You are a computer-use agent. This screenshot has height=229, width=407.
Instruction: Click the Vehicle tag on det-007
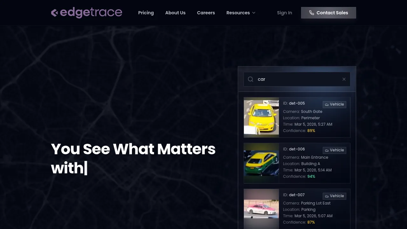pyautogui.click(x=335, y=196)
